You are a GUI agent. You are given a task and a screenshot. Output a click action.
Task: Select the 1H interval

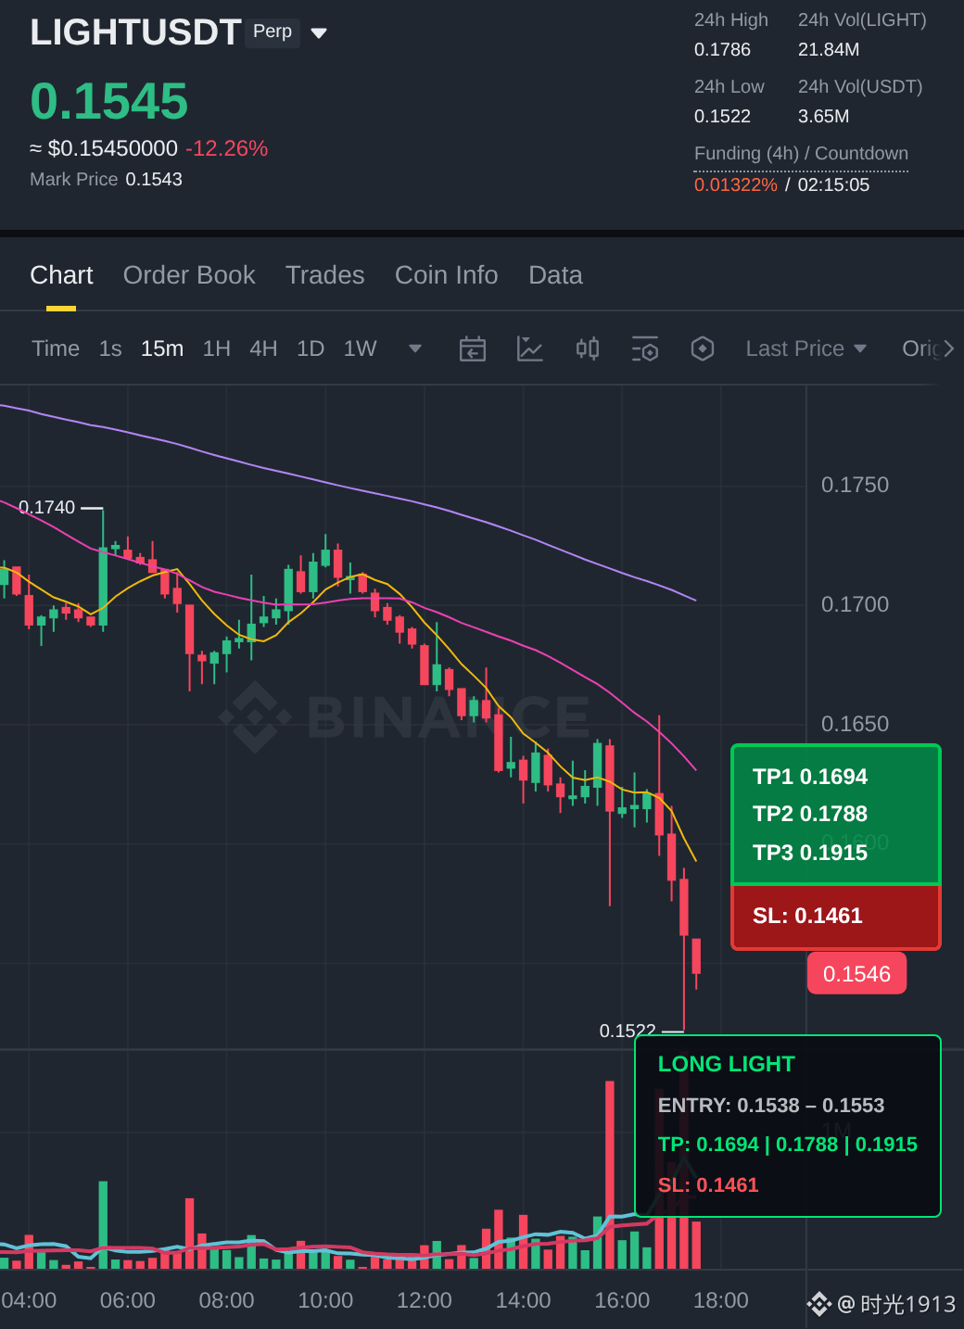point(216,348)
